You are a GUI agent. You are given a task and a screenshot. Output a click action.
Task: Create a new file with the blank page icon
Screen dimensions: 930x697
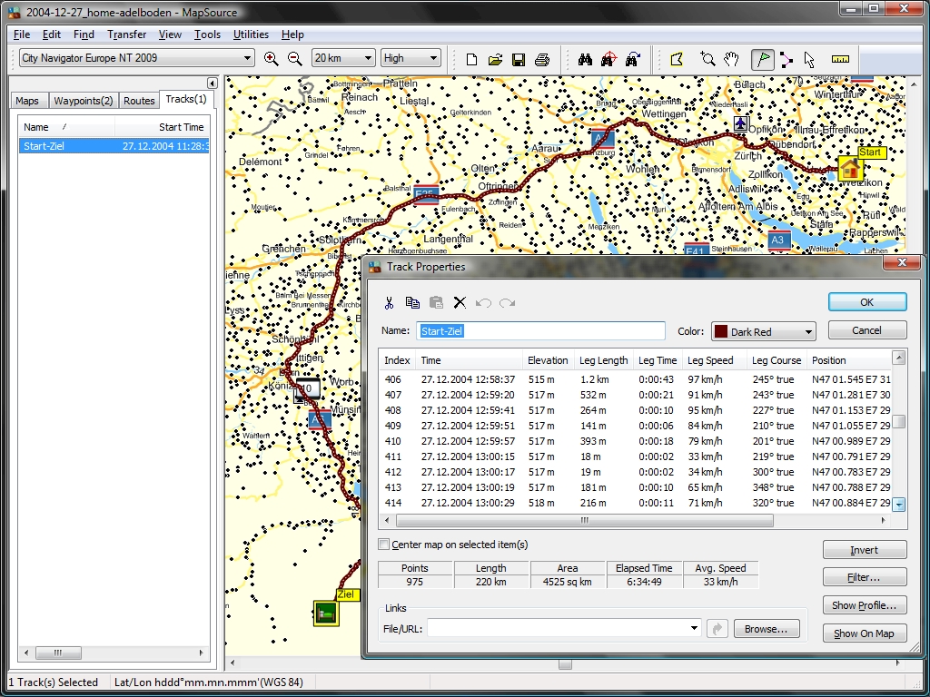point(471,59)
